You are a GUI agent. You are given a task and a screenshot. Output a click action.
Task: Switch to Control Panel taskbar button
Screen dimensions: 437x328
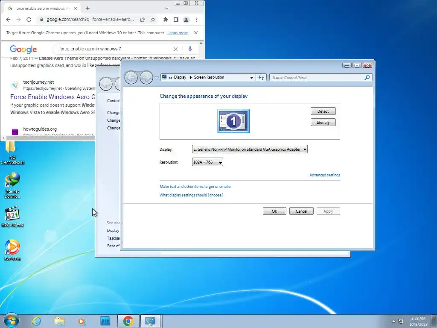coord(151,321)
